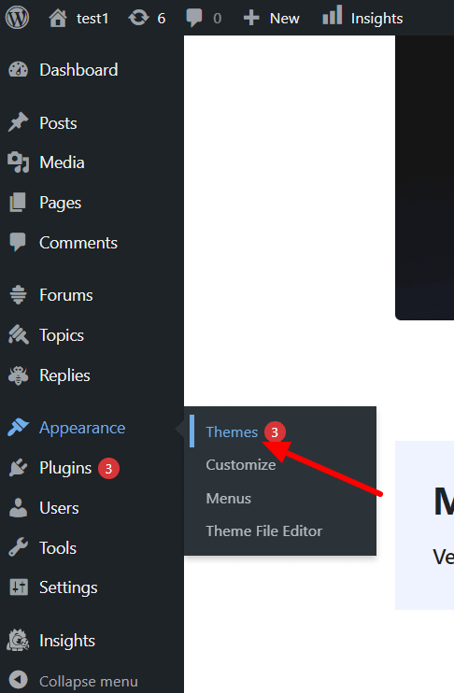The height and width of the screenshot is (693, 454).
Task: Open the Users label in sidebar
Action: coord(59,508)
